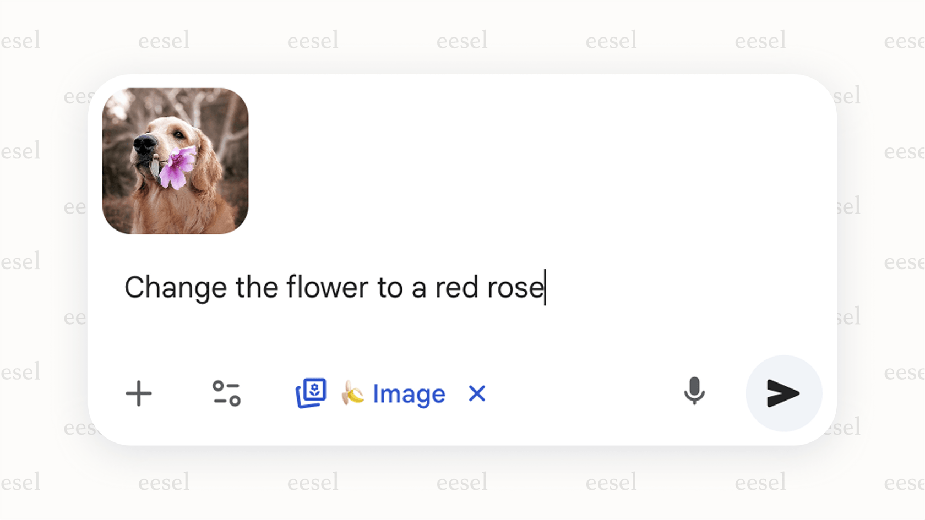The height and width of the screenshot is (520, 925).
Task: Click the banana emoji on the Image chip
Action: [x=353, y=393]
